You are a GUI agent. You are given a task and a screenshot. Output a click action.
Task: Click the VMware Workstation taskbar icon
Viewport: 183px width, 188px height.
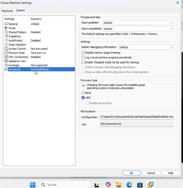pos(150,185)
